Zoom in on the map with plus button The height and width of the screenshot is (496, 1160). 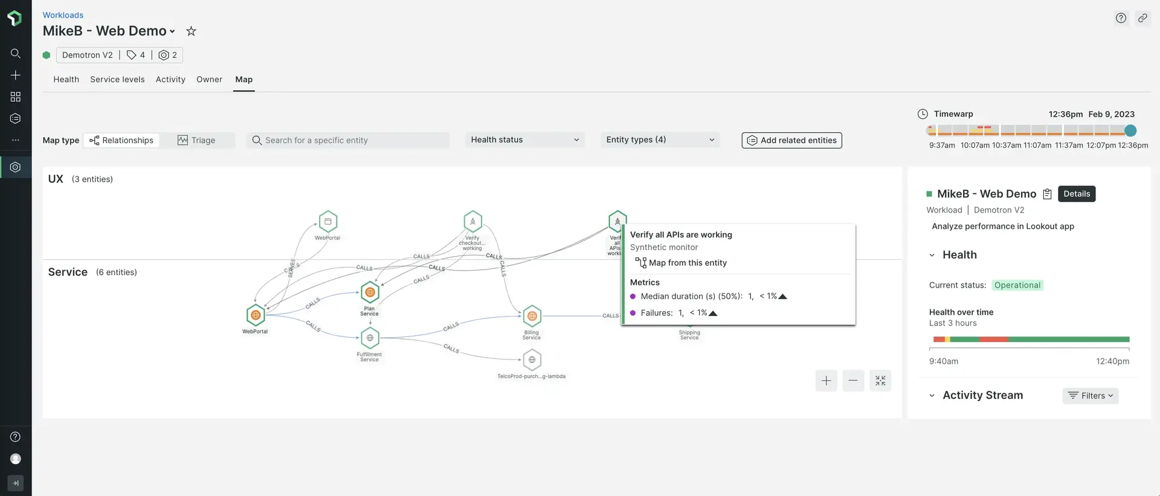[x=826, y=381]
